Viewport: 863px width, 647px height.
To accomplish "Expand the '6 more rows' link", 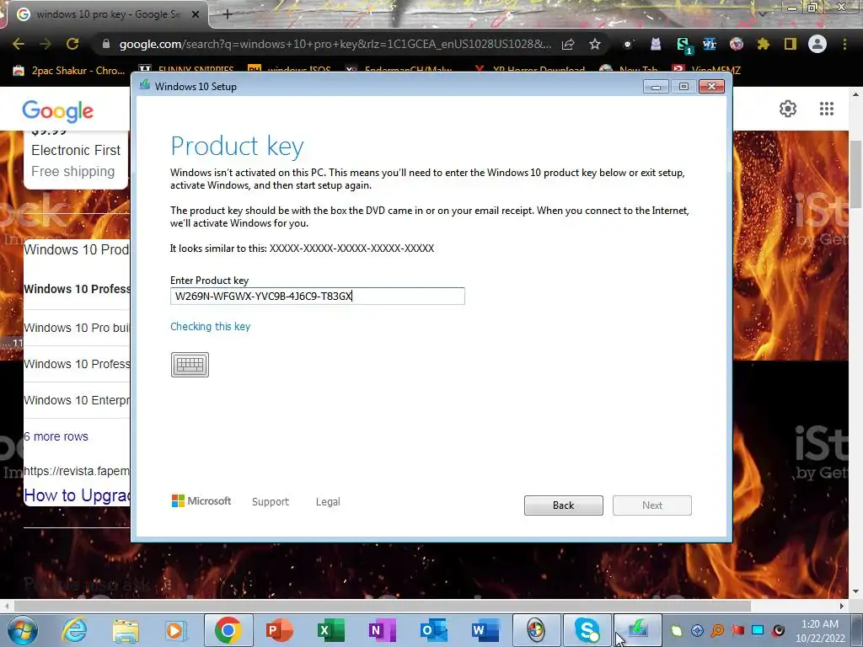I will (56, 436).
